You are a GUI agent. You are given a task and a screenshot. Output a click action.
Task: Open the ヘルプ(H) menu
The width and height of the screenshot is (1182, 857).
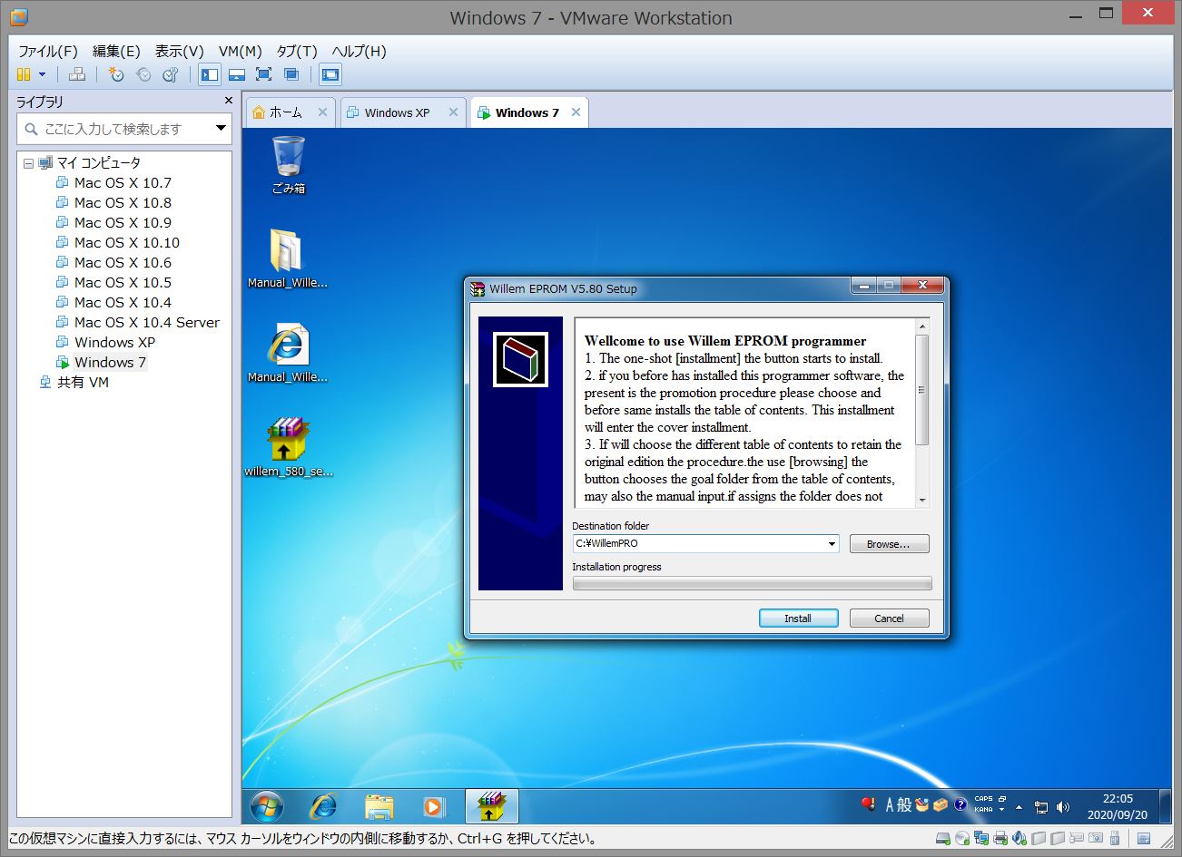pos(359,51)
